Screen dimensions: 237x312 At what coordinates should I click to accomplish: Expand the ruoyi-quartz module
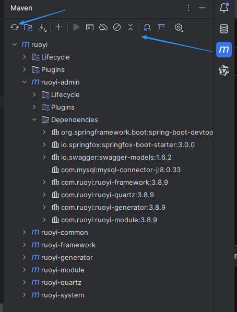(25, 283)
